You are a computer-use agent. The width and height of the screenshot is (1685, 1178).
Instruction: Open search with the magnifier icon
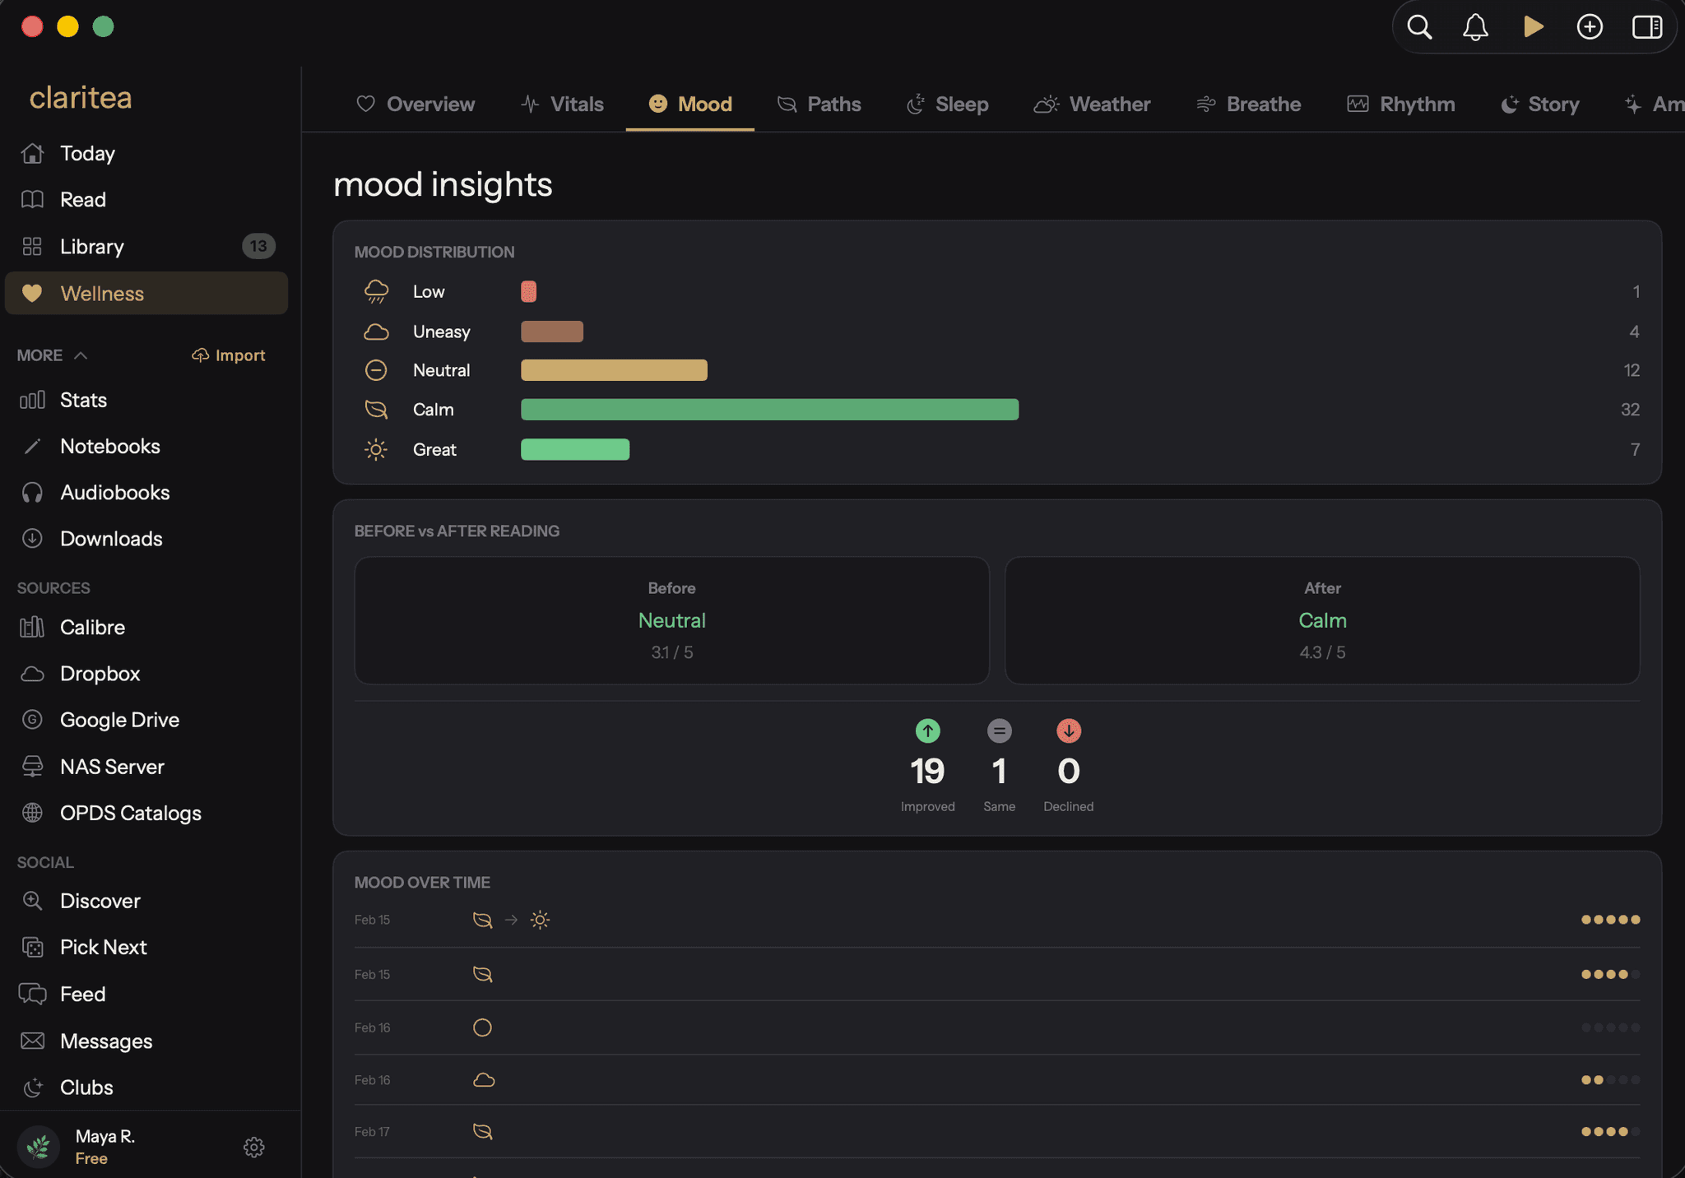(x=1419, y=27)
